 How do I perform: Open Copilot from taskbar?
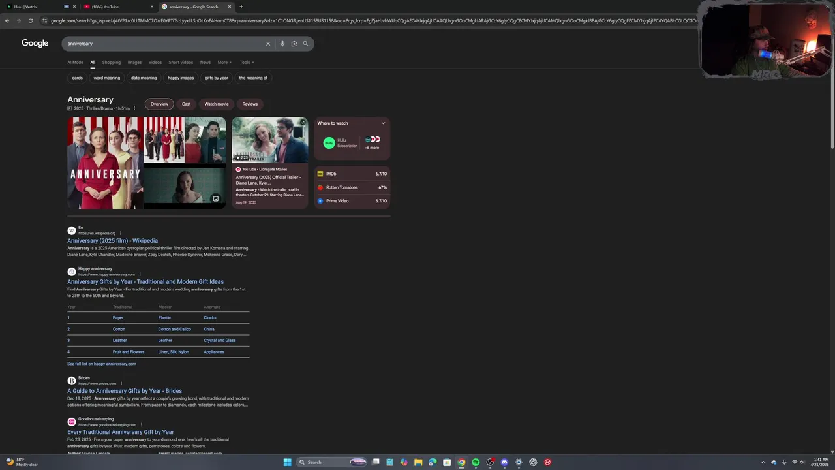(404, 462)
